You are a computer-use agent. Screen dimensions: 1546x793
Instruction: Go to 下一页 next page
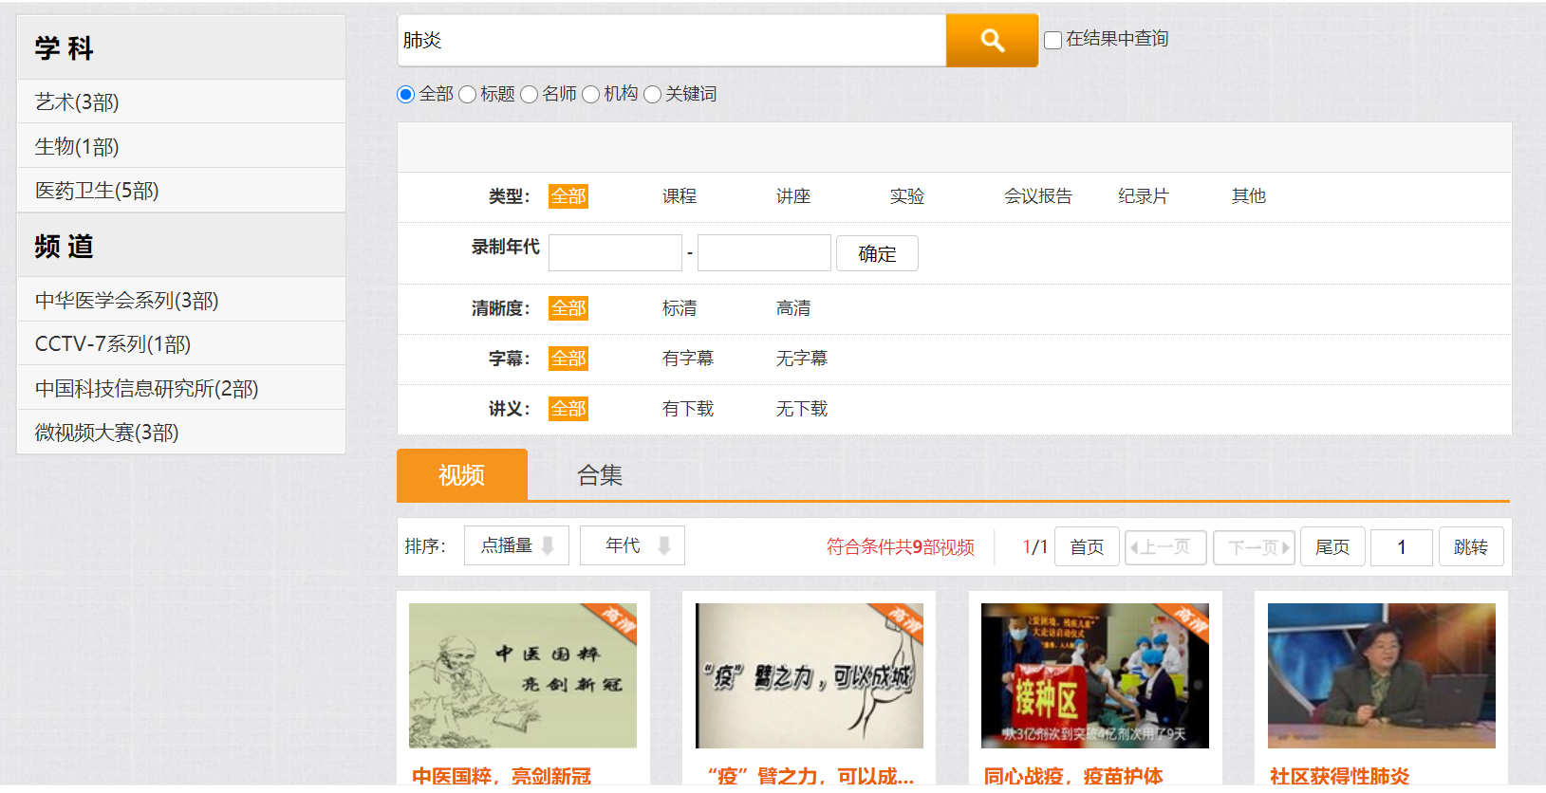point(1254,547)
